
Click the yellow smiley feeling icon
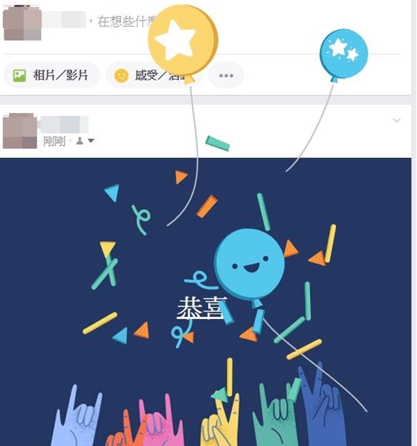click(x=121, y=76)
